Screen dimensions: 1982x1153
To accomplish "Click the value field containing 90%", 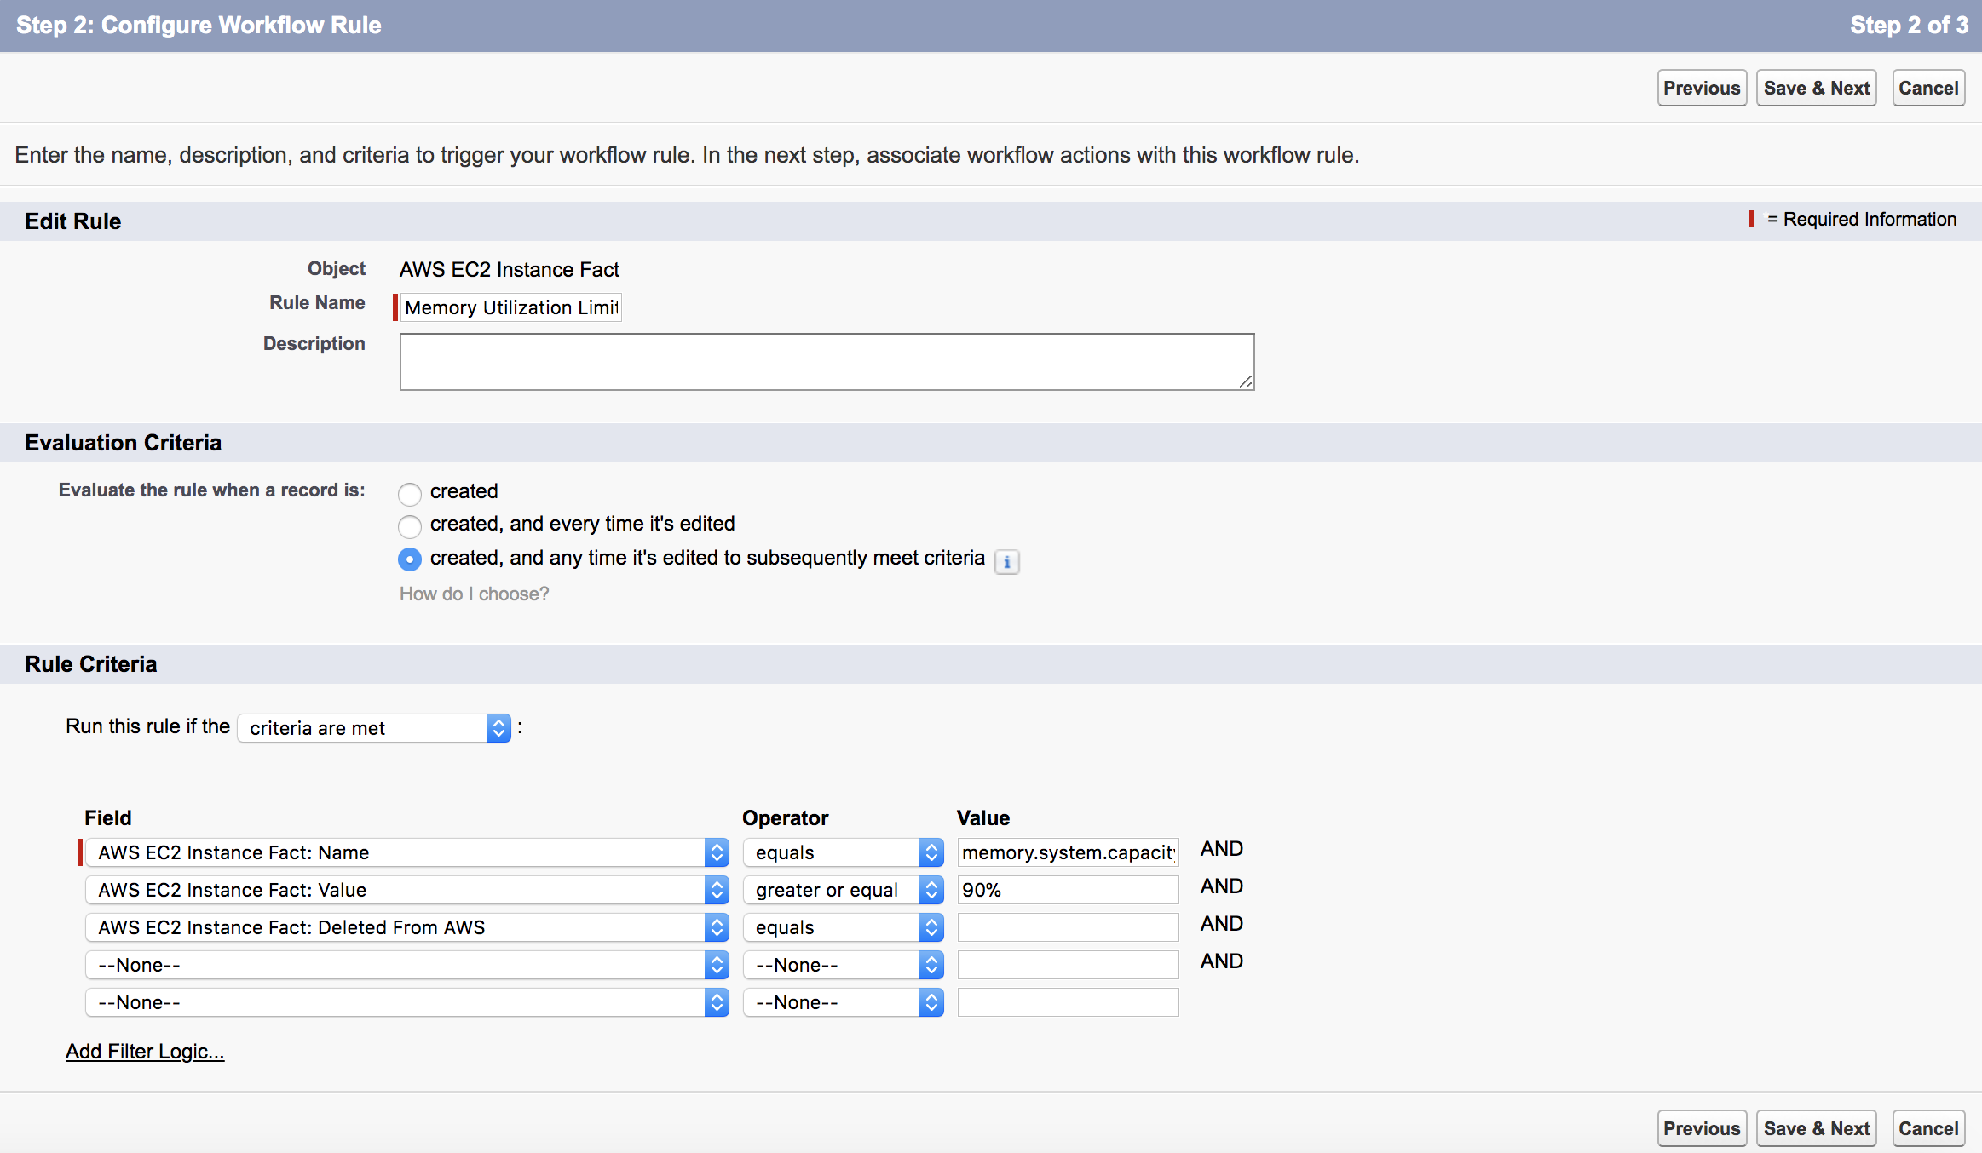I will tap(1067, 890).
